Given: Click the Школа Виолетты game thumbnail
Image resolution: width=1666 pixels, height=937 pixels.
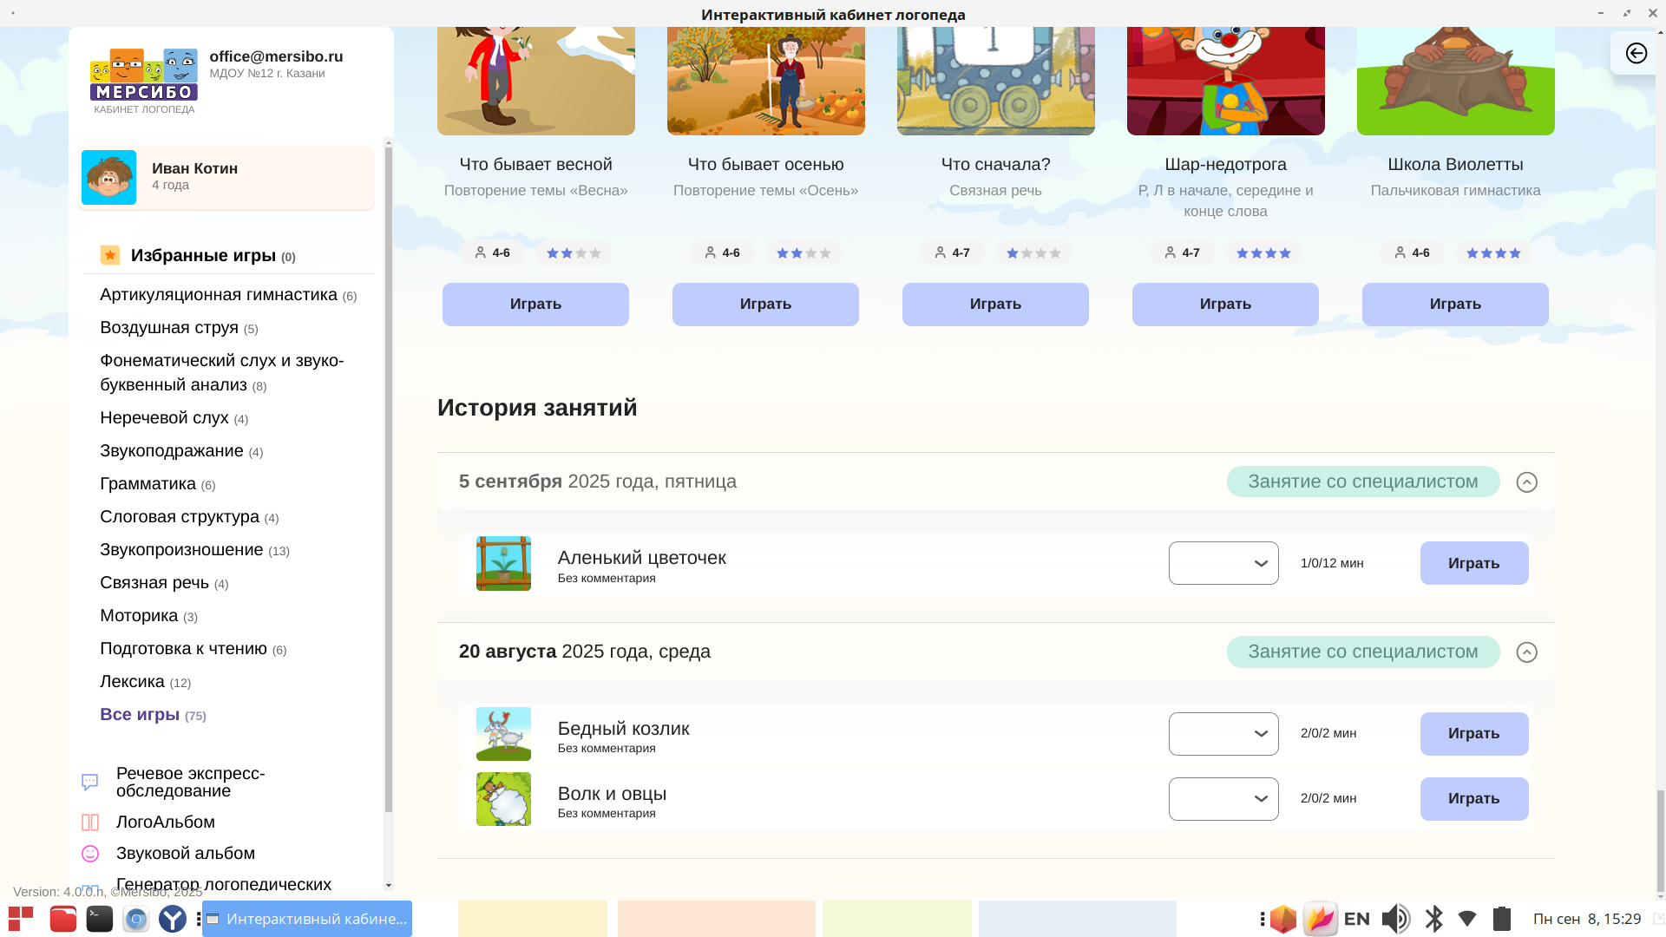Looking at the screenshot, I should tap(1455, 81).
